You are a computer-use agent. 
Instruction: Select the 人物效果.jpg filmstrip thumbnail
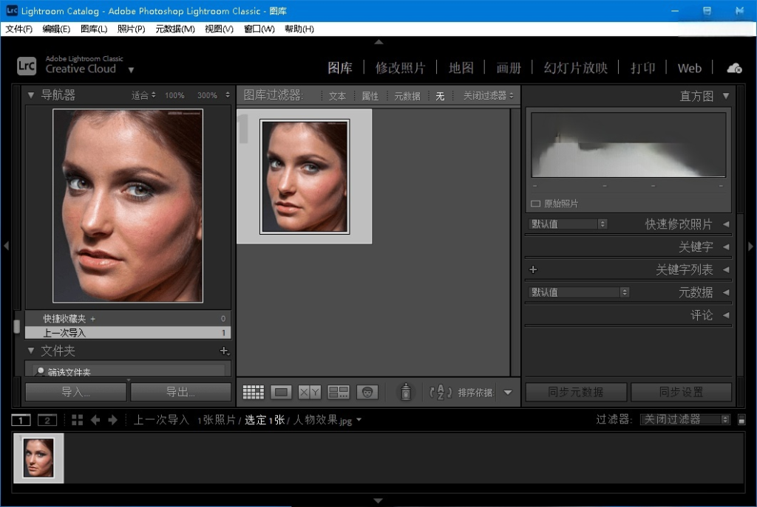point(38,458)
